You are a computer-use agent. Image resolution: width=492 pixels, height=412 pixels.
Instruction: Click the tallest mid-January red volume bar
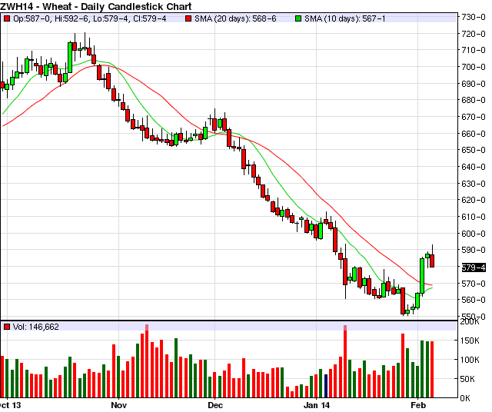click(x=345, y=361)
